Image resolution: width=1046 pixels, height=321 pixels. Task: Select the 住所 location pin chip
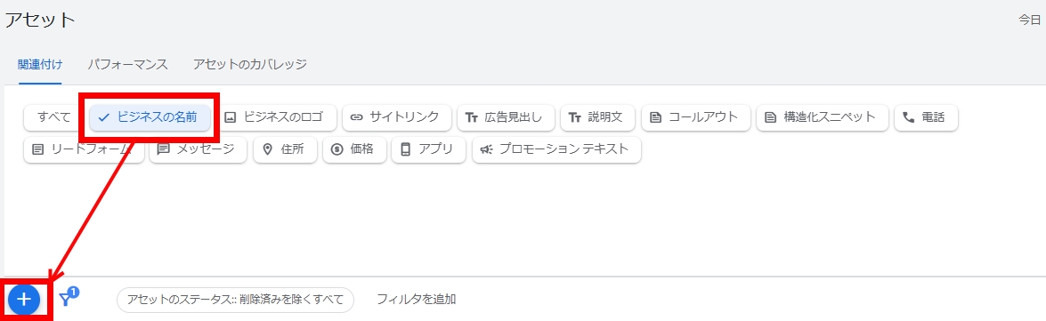pos(285,149)
